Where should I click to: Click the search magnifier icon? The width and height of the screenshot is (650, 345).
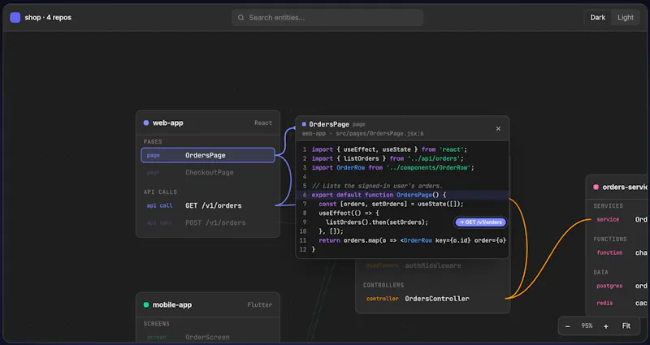click(240, 17)
